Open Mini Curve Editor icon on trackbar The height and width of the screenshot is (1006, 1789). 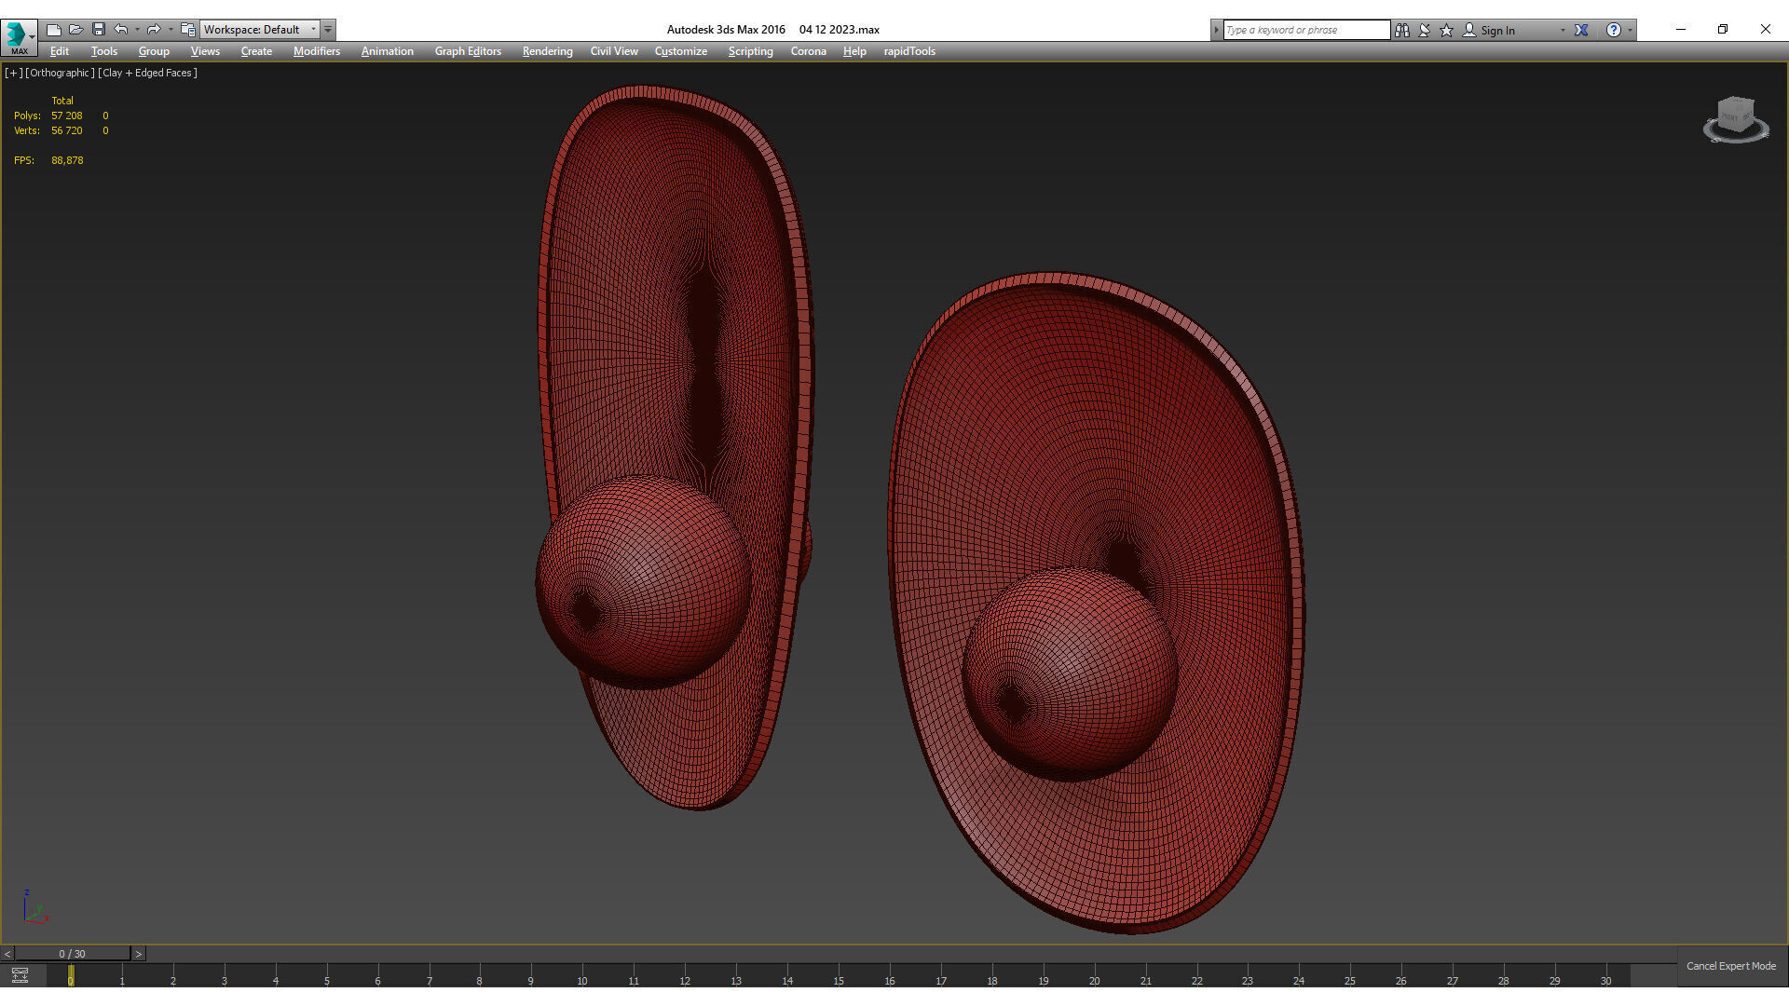[x=20, y=975]
